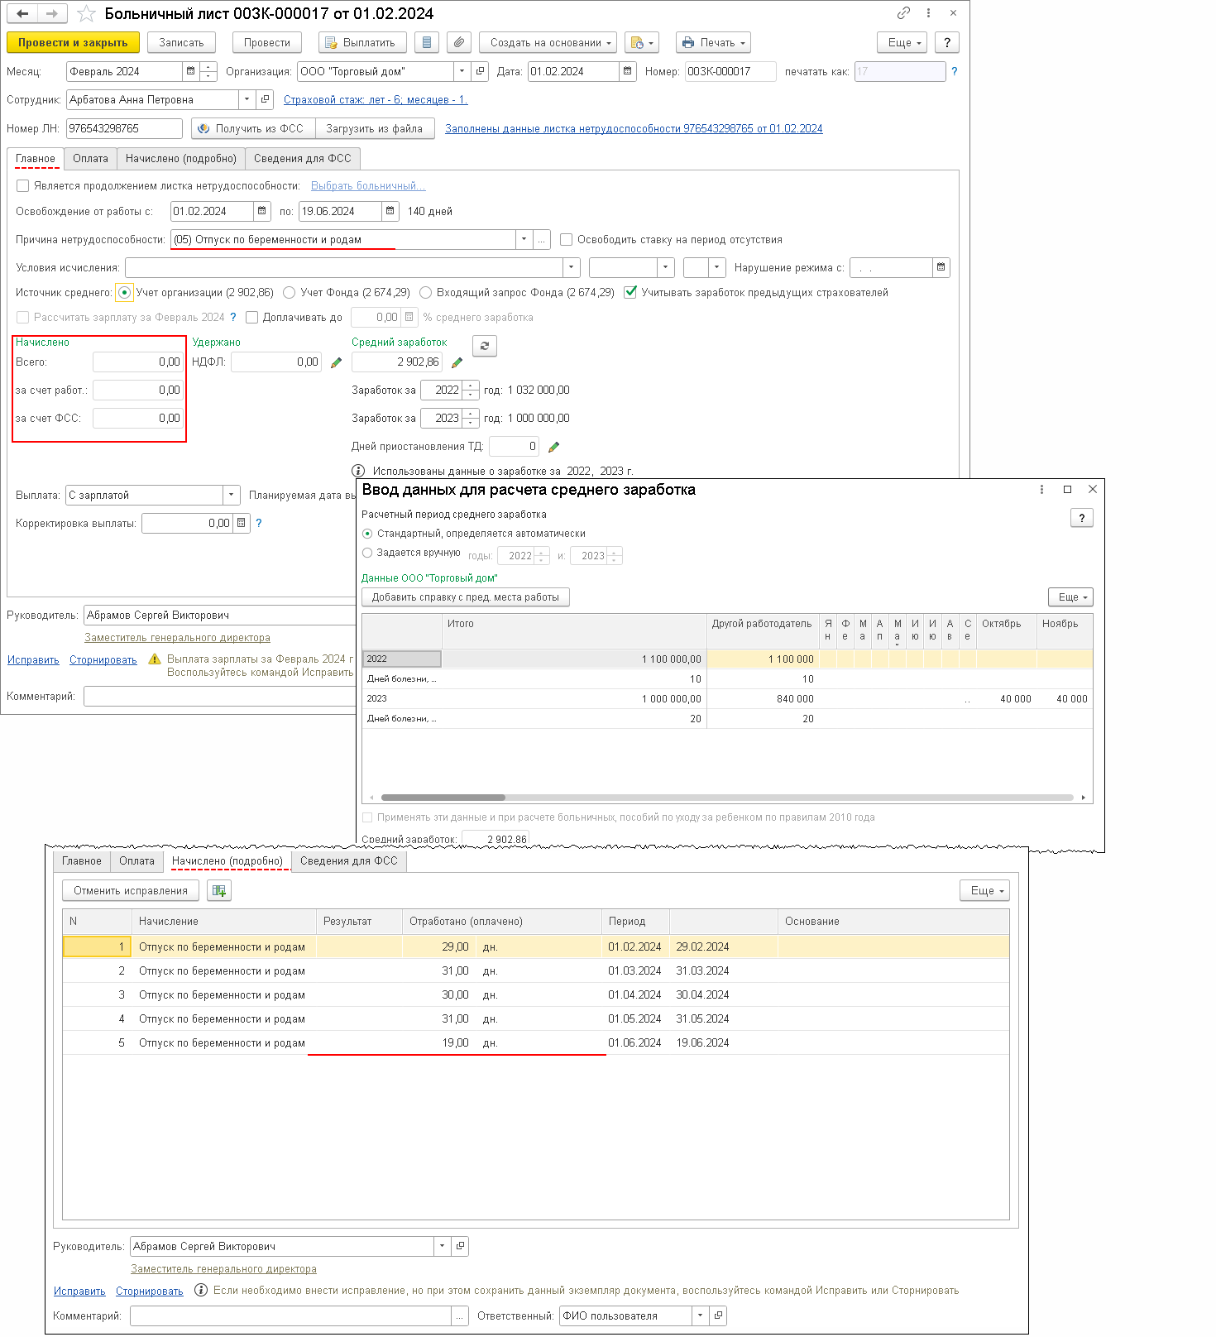
Task: Open help hint next to Корректировка выплаты
Action: [259, 524]
